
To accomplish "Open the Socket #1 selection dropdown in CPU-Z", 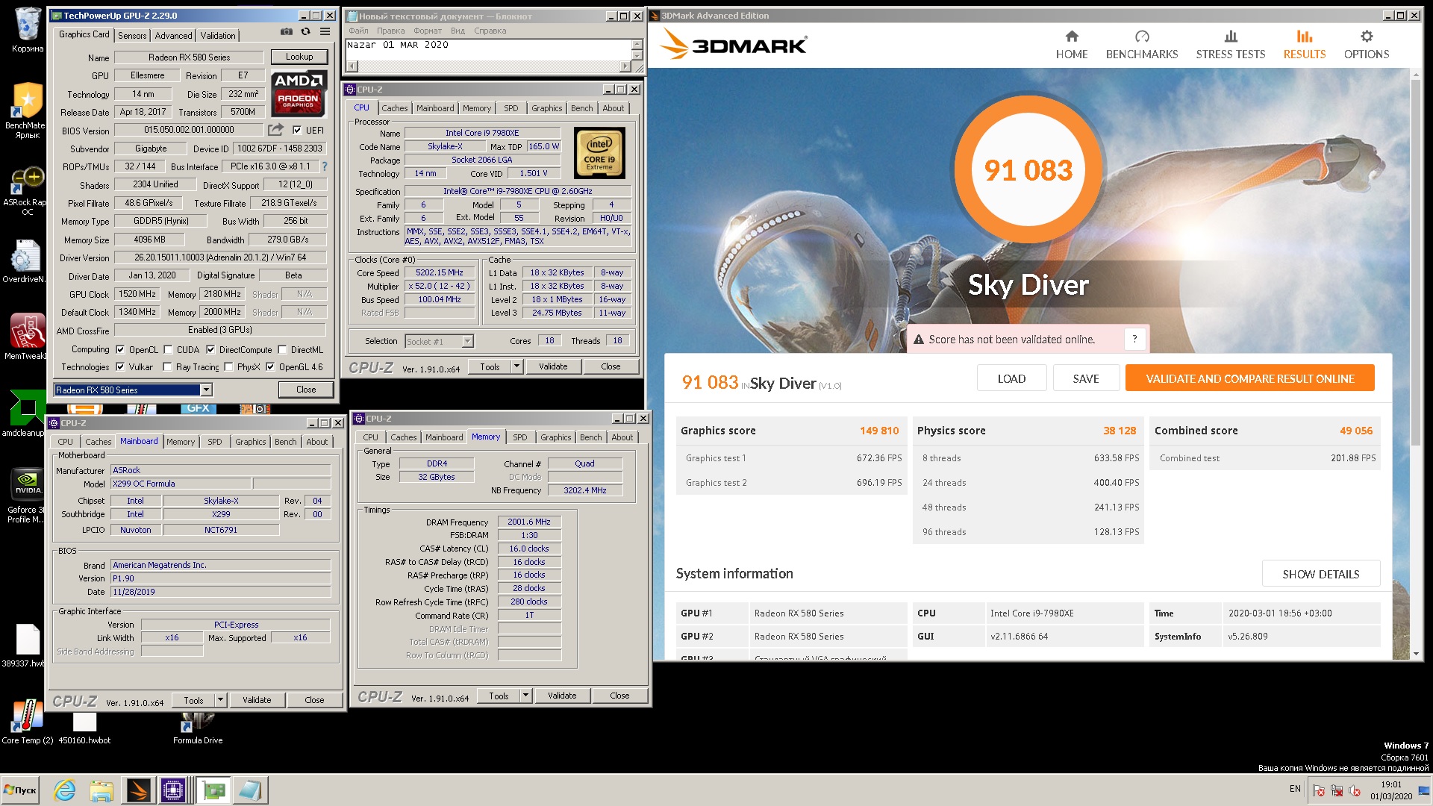I will click(x=467, y=341).
